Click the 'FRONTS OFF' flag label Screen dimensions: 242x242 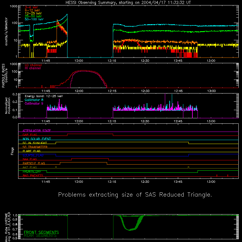pos(32,172)
